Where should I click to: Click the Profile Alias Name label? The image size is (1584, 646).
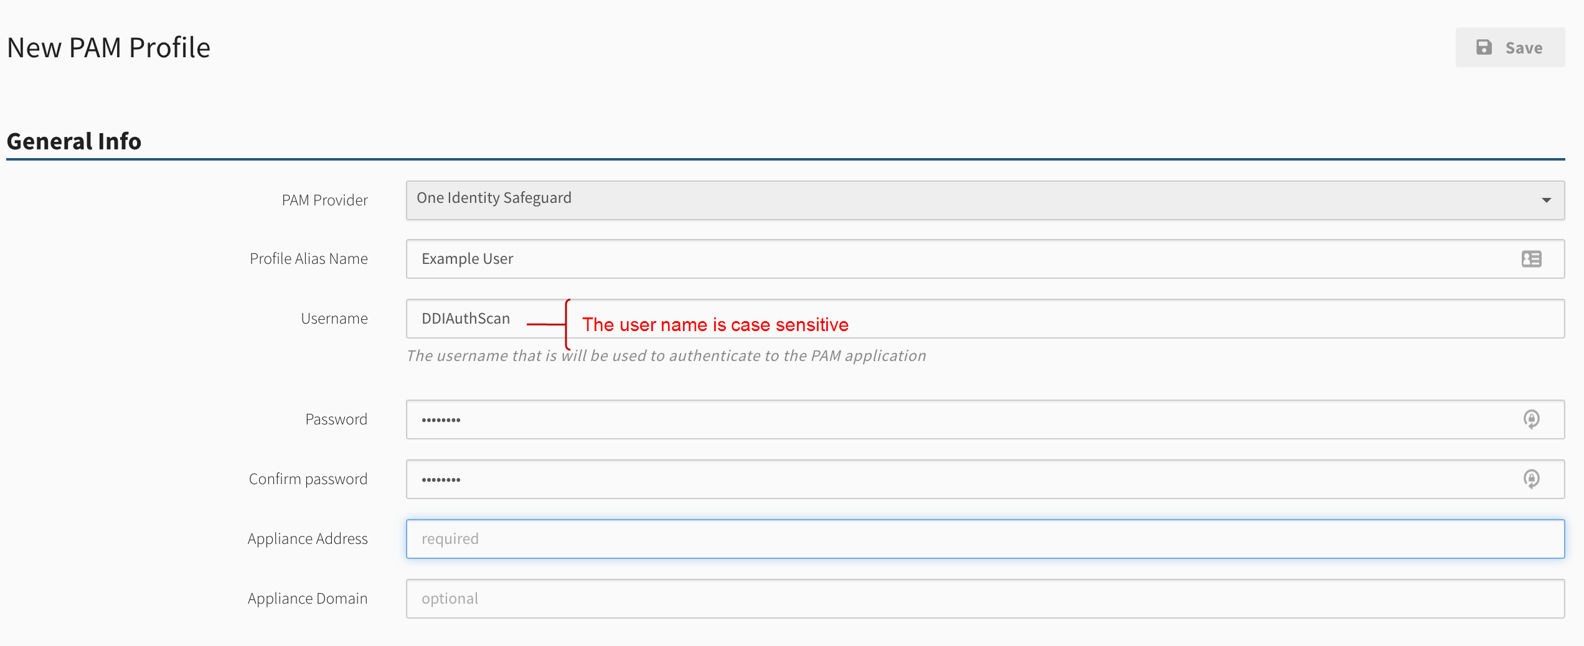308,259
